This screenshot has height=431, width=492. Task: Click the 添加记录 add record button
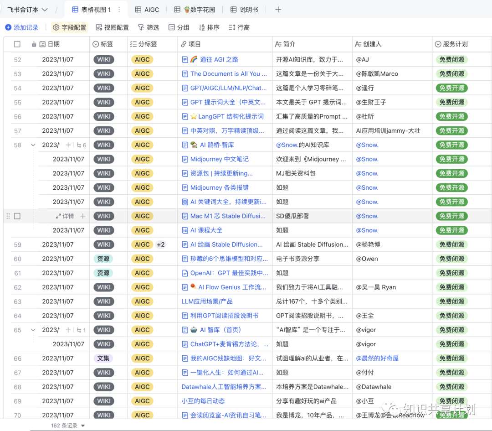(22, 27)
